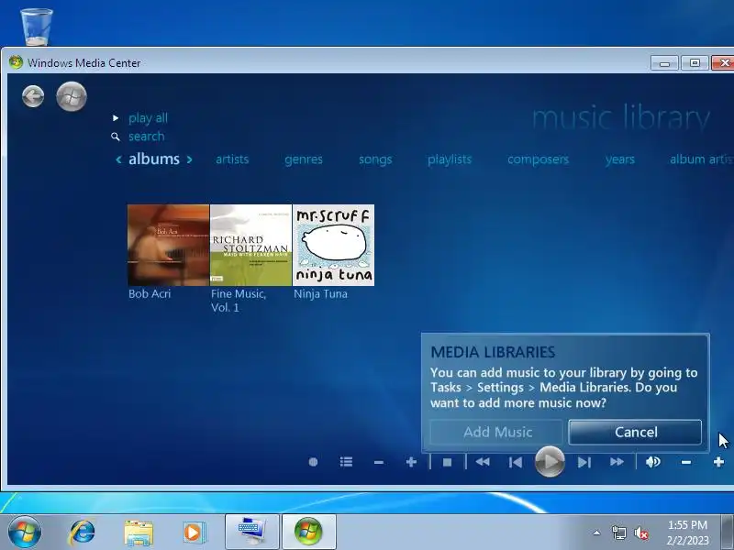Image resolution: width=734 pixels, height=550 pixels.
Task: Open the network tray icon
Action: pos(619,533)
